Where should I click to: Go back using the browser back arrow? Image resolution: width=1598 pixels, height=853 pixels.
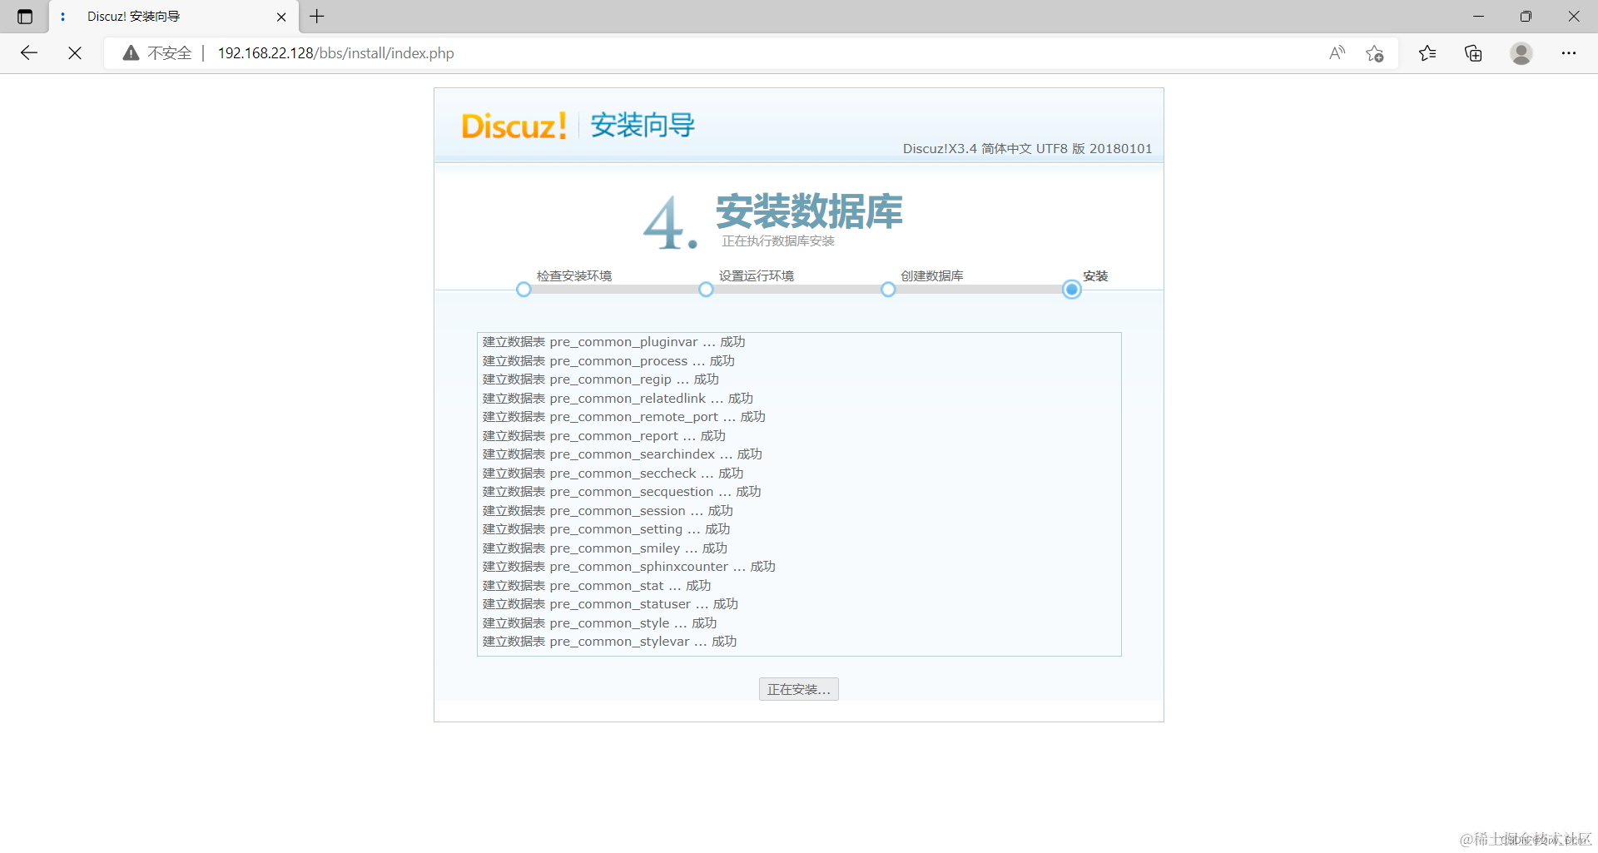click(29, 53)
